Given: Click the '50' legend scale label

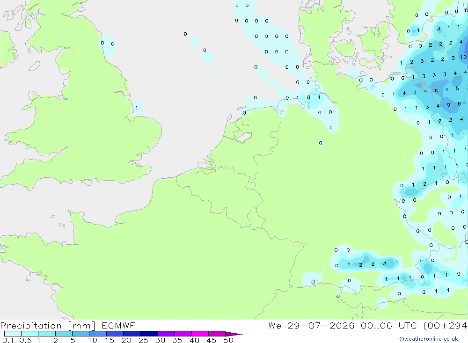Looking at the screenshot, I should tap(228, 340).
